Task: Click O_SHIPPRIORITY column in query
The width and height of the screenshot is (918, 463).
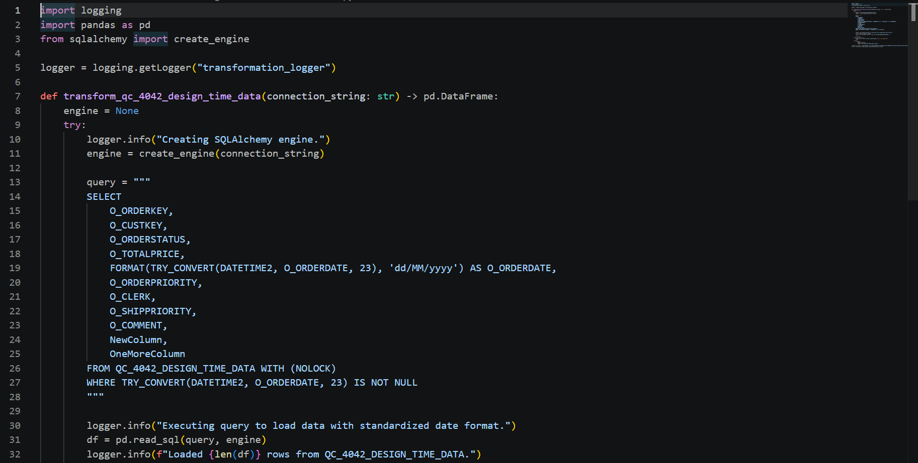Action: coord(150,311)
